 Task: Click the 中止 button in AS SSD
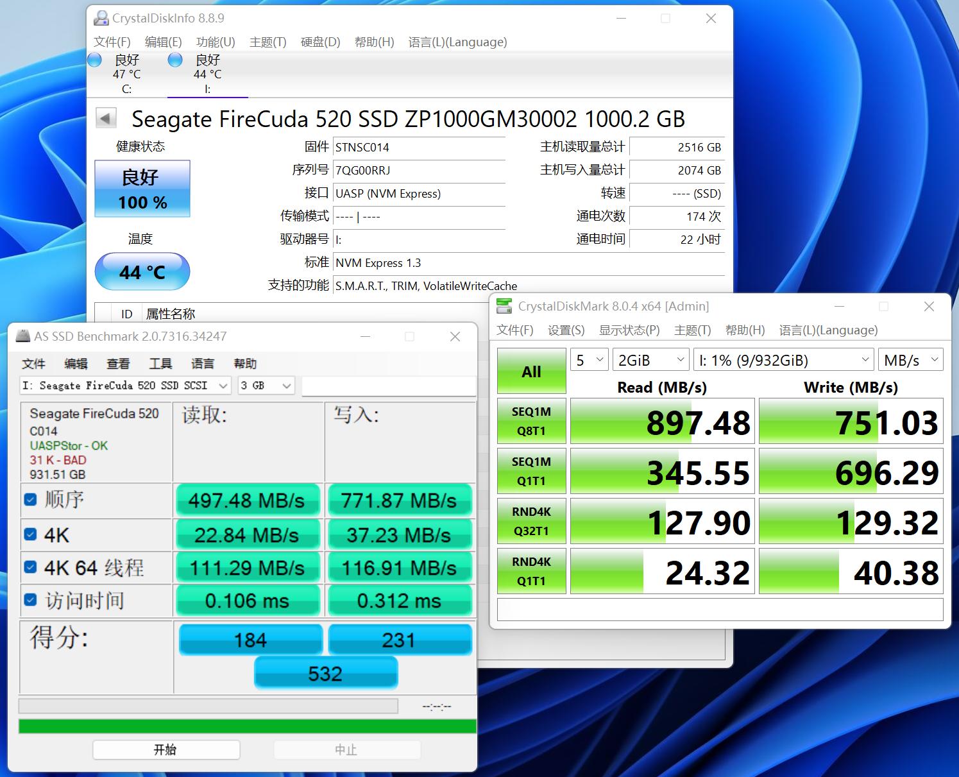[346, 749]
